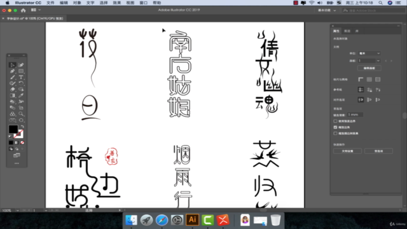Open the 效果 menu

[x=117, y=3]
